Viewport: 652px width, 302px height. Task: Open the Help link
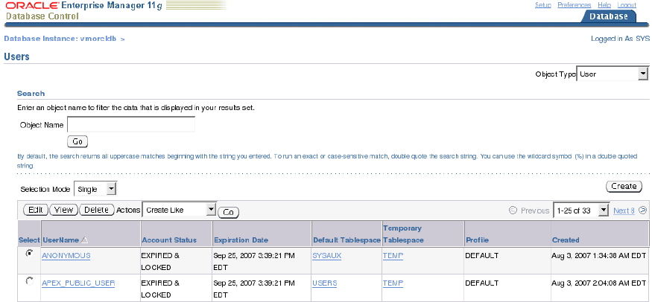(604, 5)
